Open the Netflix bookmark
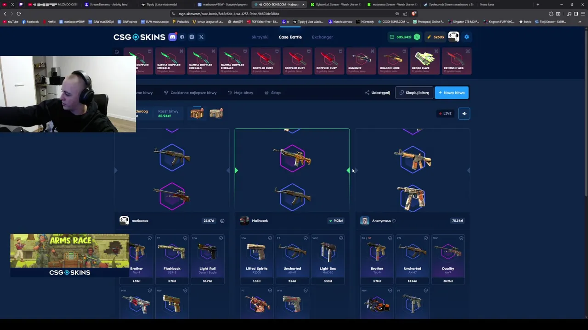588x330 pixels. click(x=49, y=22)
